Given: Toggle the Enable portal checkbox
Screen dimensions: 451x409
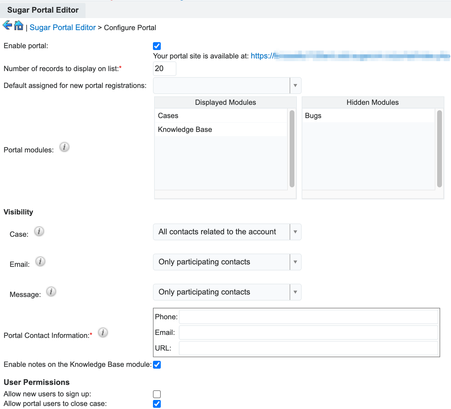Looking at the screenshot, I should (157, 46).
